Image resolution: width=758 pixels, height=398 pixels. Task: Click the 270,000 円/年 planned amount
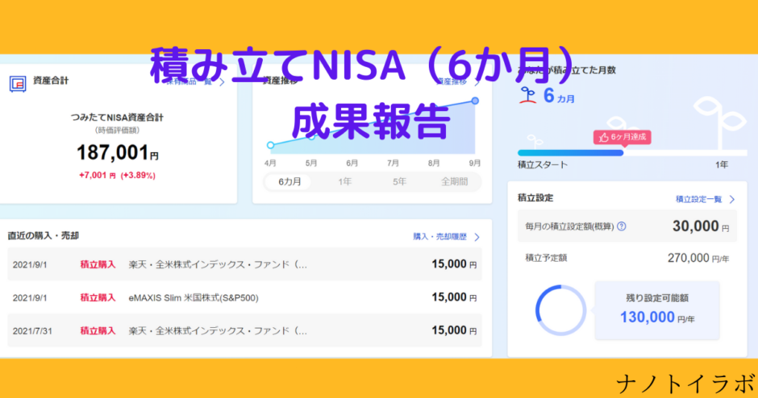click(698, 259)
